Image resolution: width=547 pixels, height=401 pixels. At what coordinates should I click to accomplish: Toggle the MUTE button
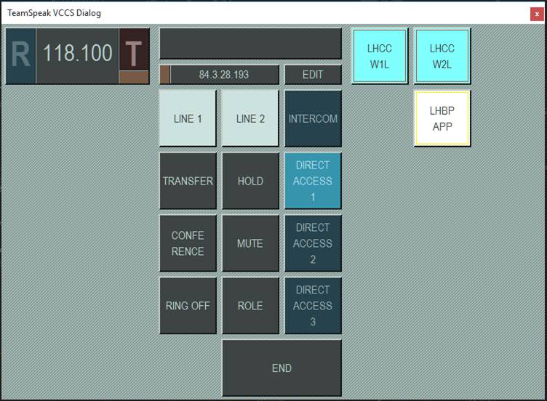[250, 243]
